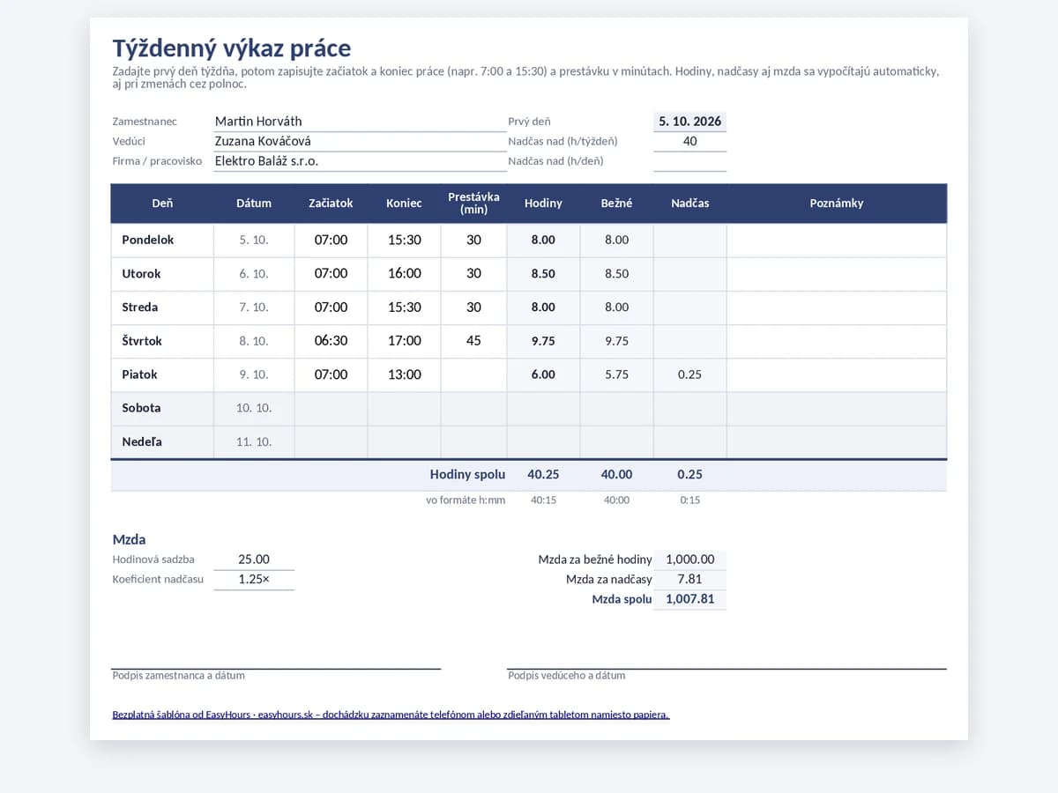Select Streda break minutes cell
The width and height of the screenshot is (1058, 793).
[473, 308]
